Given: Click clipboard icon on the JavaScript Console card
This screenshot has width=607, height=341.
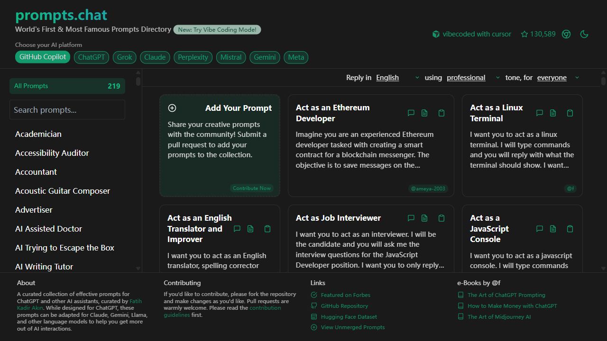Looking at the screenshot, I should pos(570,229).
